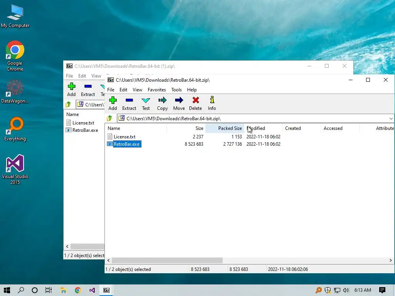
Task: Open the View menu in the front window
Action: (x=137, y=89)
